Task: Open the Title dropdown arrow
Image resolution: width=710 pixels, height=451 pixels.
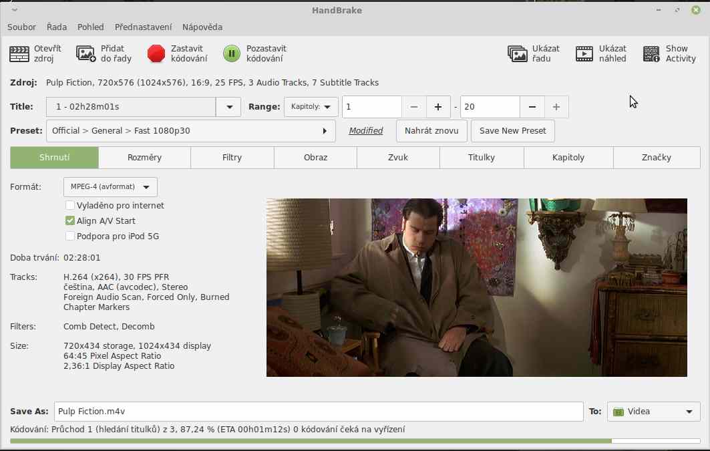Action: point(228,107)
